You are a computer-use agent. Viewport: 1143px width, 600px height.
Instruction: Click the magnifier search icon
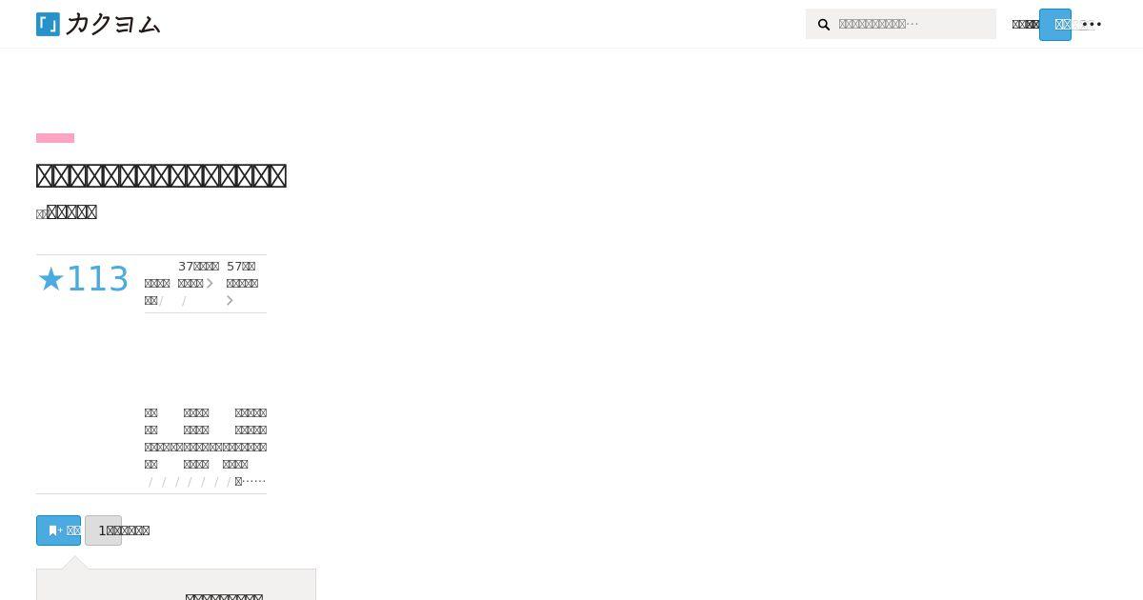pos(824,25)
